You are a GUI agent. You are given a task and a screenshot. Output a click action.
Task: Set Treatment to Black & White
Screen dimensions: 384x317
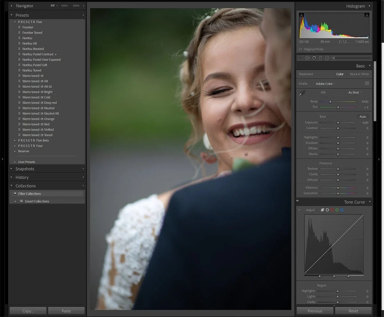359,74
